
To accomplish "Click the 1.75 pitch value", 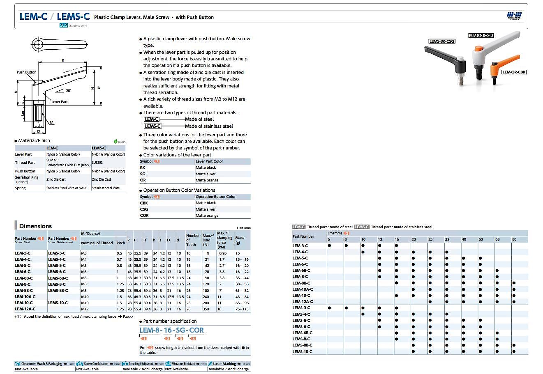I will pyautogui.click(x=120, y=309).
